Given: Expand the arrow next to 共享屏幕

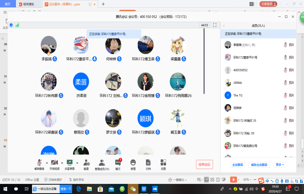Looking at the screenshot, I should point(77,163).
